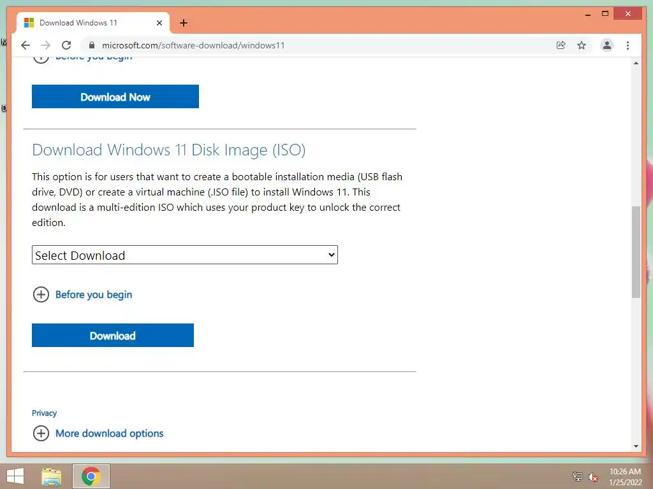Open the Select Download dropdown
Screen dimensions: 653x489
click(185, 255)
